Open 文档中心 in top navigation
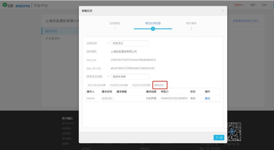 tap(238, 5)
